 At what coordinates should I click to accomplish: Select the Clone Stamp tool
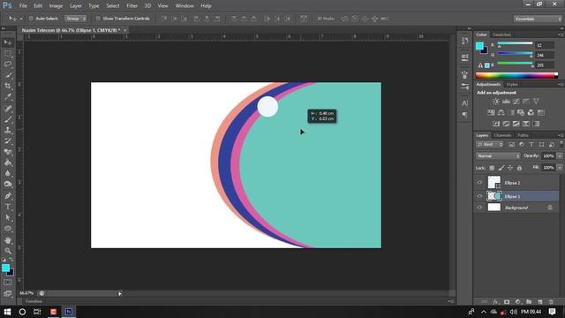[8, 130]
